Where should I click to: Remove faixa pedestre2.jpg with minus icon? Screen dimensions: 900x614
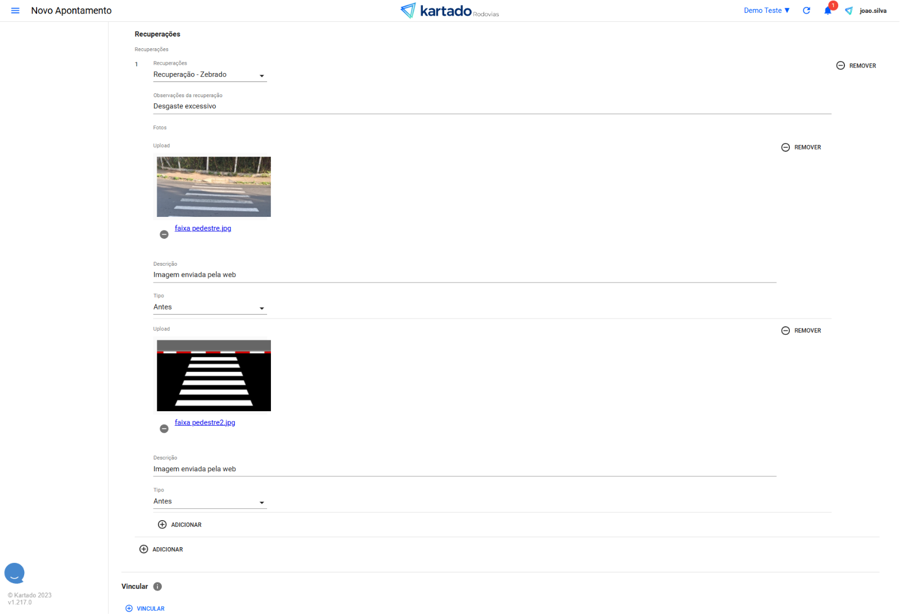pyautogui.click(x=164, y=429)
